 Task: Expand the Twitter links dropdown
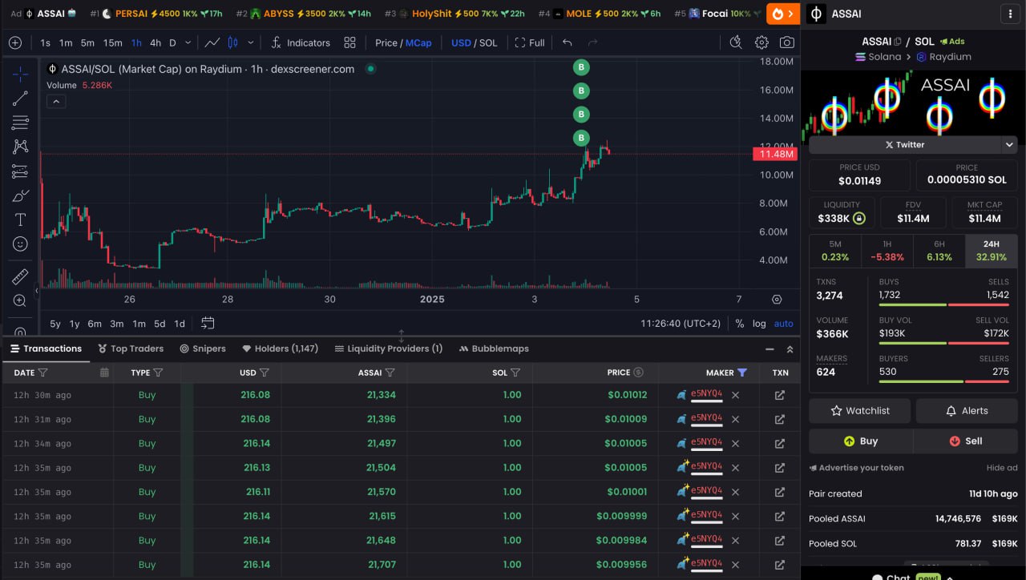(1008, 145)
